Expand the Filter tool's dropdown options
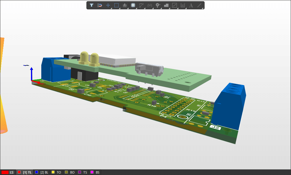The image size is (291, 175). point(94,8)
